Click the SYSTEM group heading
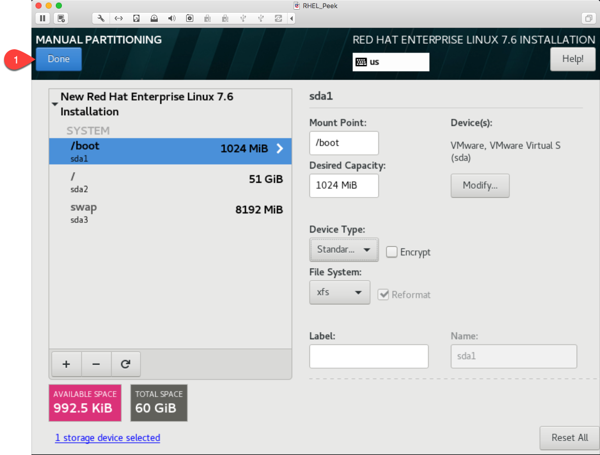Screen dimensions: 600x455 point(88,131)
